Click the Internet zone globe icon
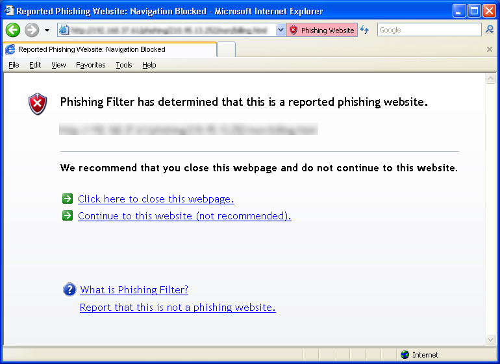 (x=405, y=354)
